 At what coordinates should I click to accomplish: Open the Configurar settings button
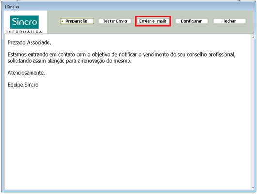[191, 21]
